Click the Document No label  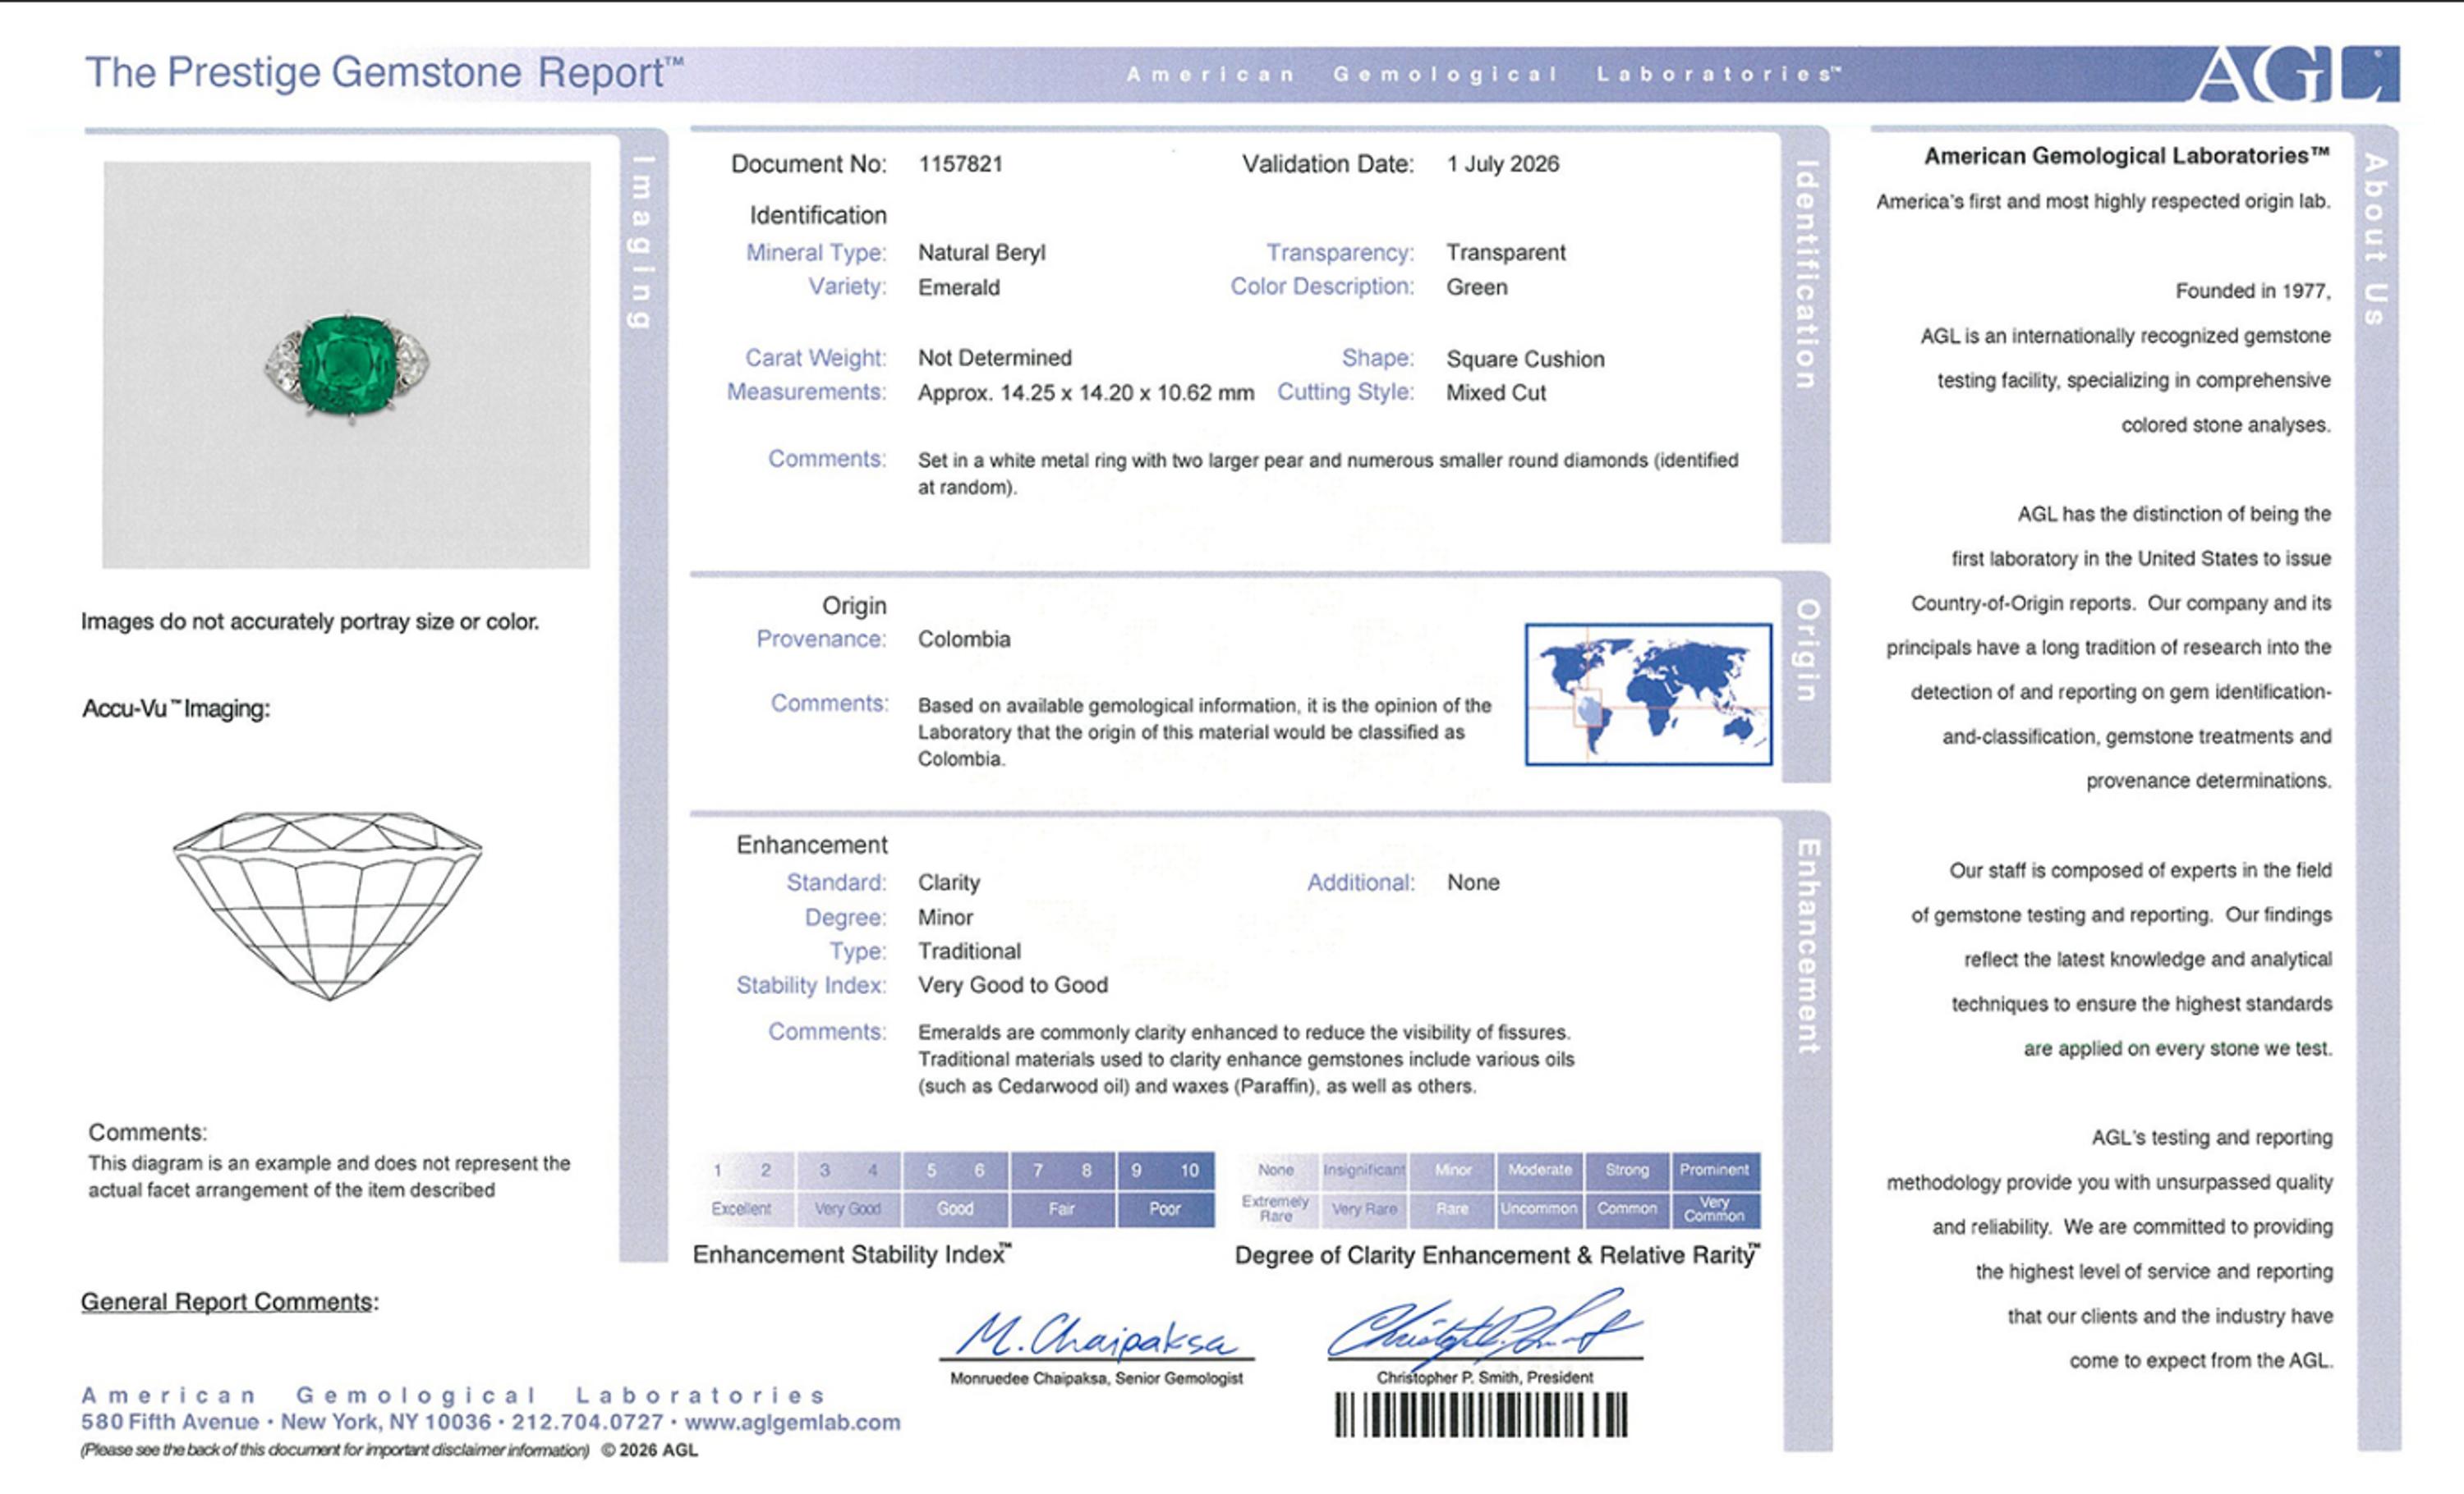point(809,164)
